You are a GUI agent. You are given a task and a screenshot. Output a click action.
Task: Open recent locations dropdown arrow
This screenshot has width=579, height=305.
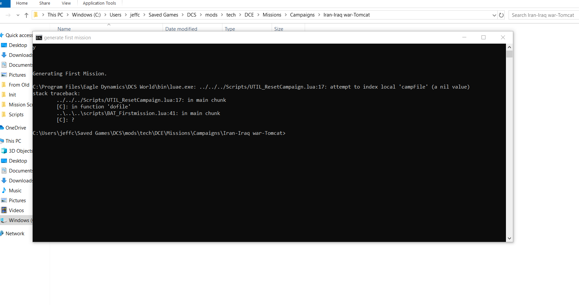(x=18, y=15)
